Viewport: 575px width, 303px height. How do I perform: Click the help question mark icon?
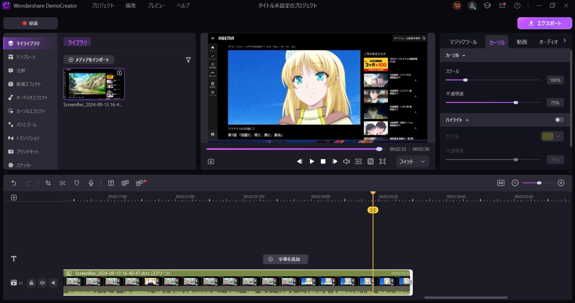coord(517,6)
